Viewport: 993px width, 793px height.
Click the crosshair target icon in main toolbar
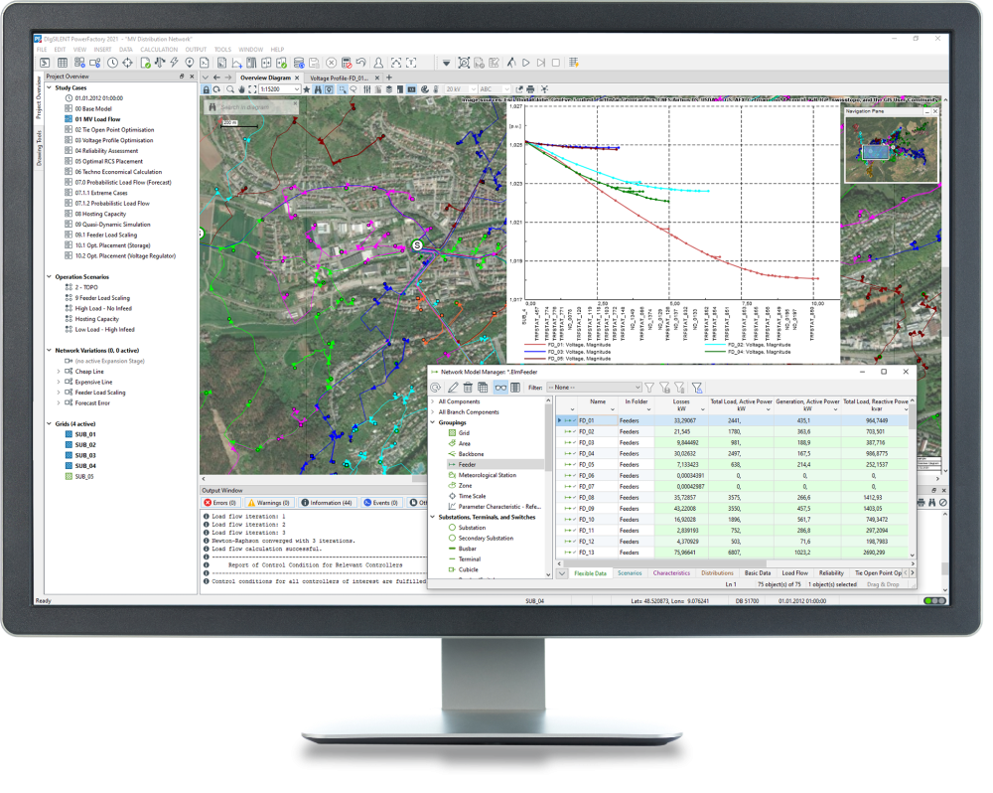(128, 63)
